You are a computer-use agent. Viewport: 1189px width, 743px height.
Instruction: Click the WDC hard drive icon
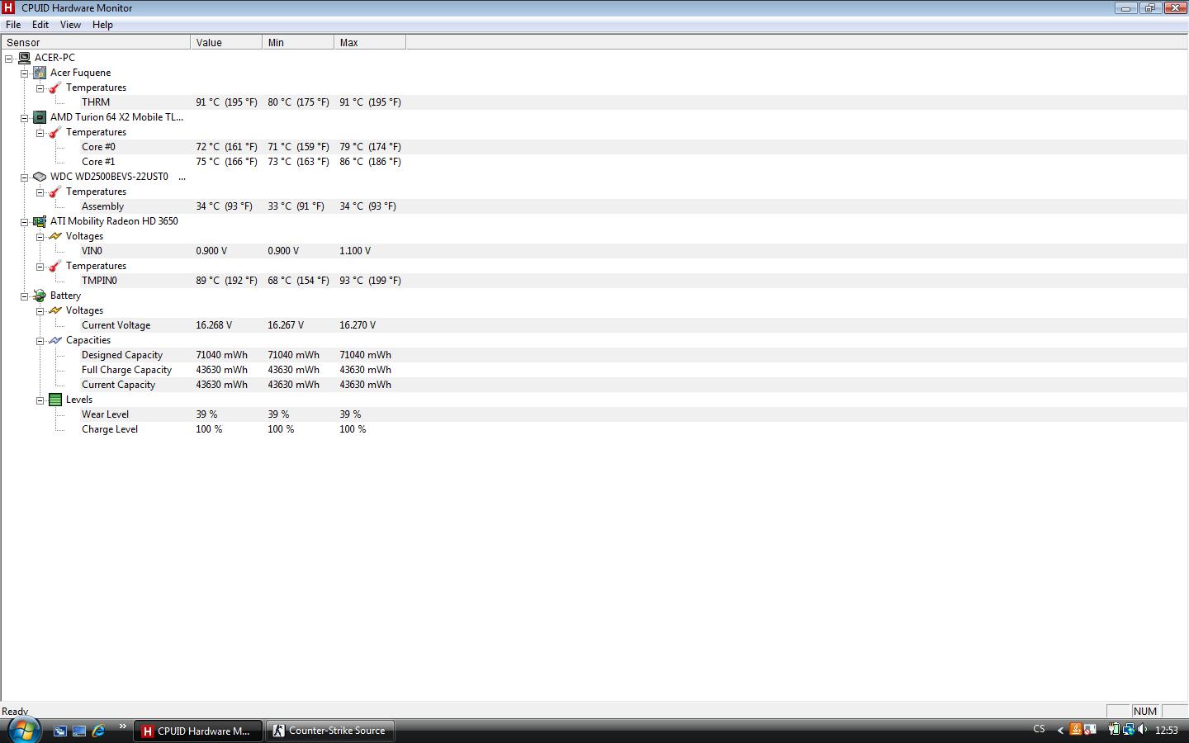click(40, 177)
